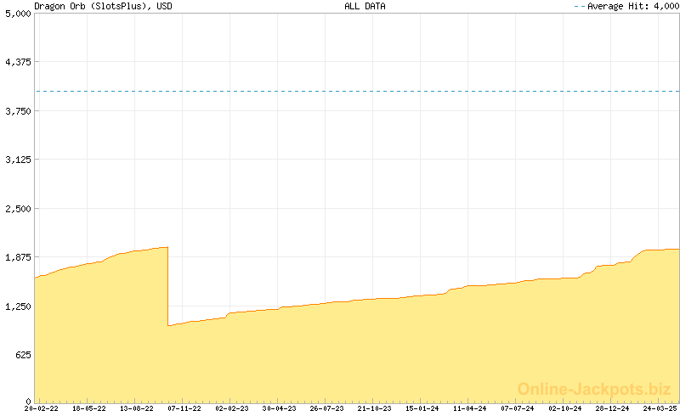680x416 pixels.
Task: Click the '5,000' y-axis label
Action: [x=18, y=14]
